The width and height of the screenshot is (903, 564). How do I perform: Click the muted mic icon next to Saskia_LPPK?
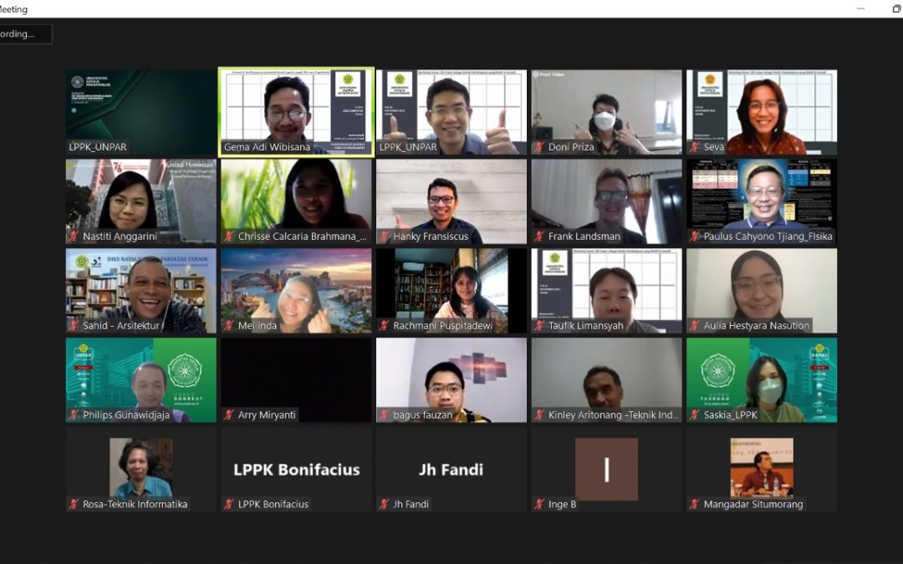[x=695, y=415]
